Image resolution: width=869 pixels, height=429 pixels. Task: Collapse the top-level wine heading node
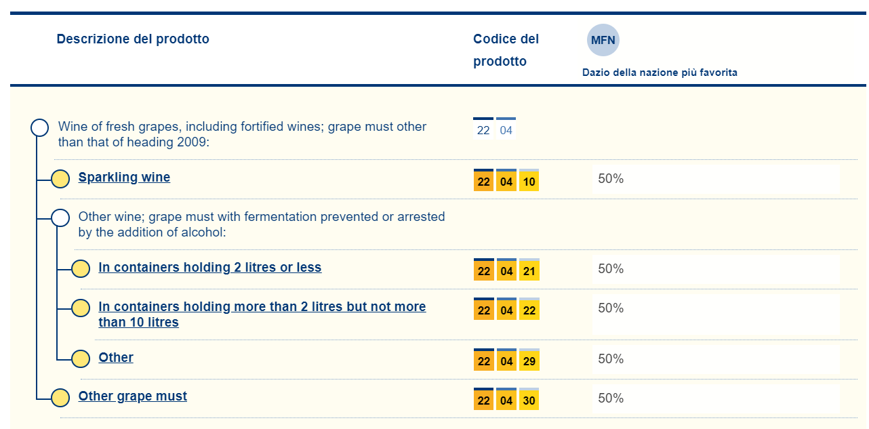click(40, 127)
